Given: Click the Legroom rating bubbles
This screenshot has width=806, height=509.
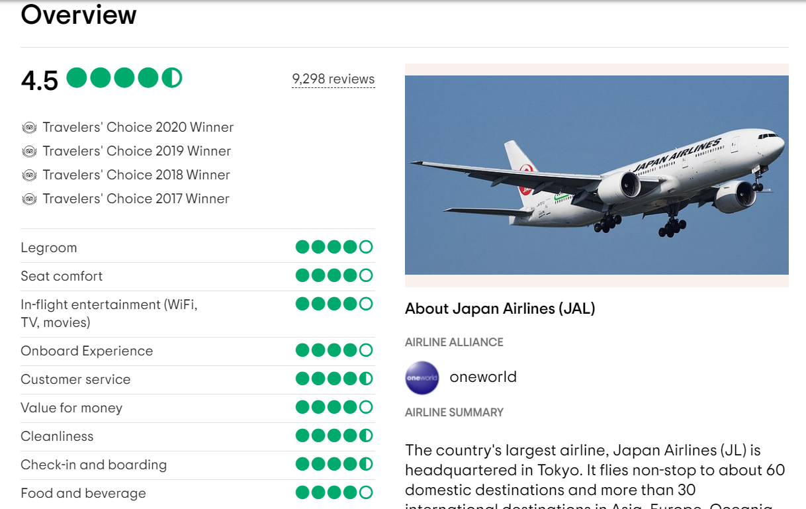Looking at the screenshot, I should [334, 248].
